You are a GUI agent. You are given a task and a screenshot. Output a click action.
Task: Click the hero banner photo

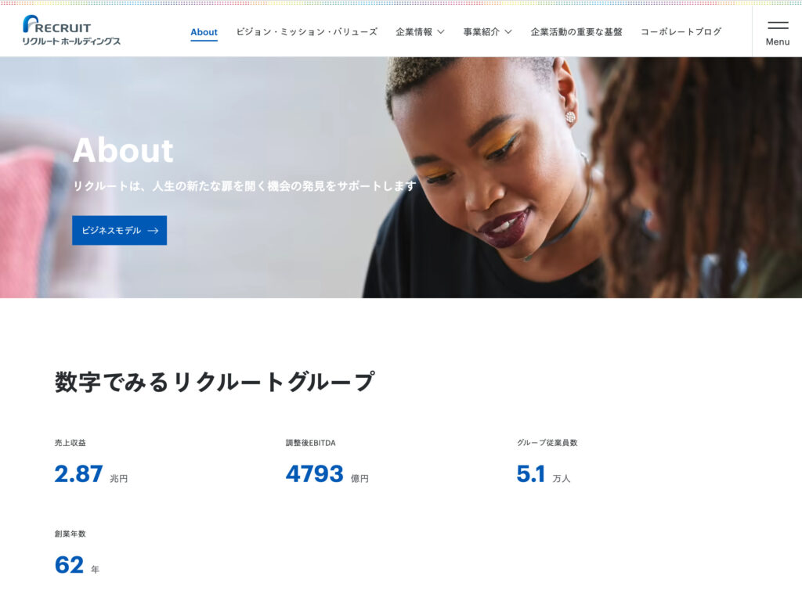[401, 178]
